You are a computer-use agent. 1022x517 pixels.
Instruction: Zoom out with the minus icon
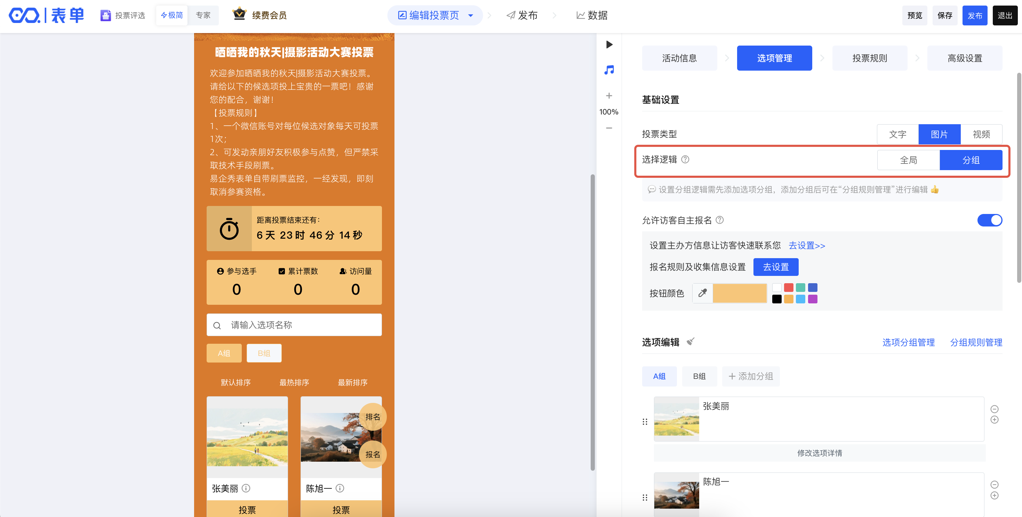coord(609,128)
